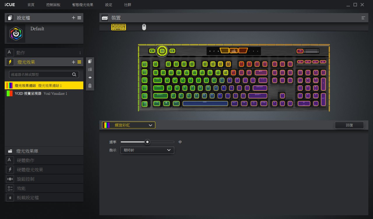
Task: Click the spacebar on keyboard preview
Action: tap(205, 103)
